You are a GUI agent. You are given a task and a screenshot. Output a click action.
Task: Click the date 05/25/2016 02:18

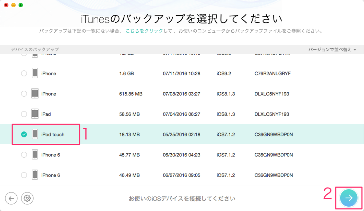[181, 134]
